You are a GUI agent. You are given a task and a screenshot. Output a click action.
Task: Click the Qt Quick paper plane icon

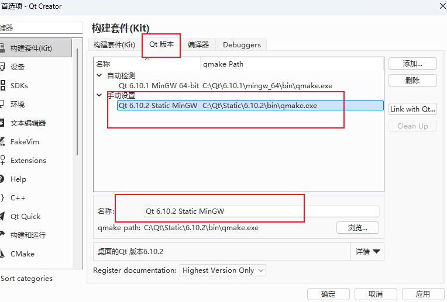click(x=2, y=216)
